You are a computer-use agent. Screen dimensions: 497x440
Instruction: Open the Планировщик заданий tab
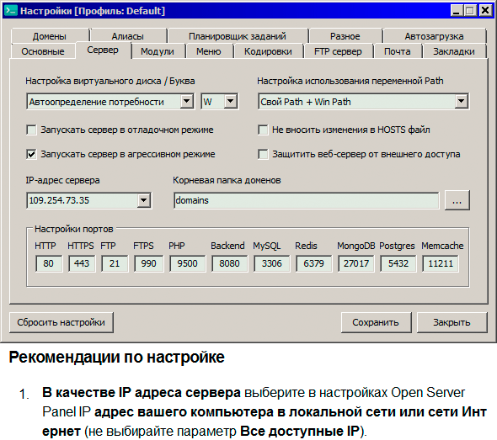[x=238, y=36]
